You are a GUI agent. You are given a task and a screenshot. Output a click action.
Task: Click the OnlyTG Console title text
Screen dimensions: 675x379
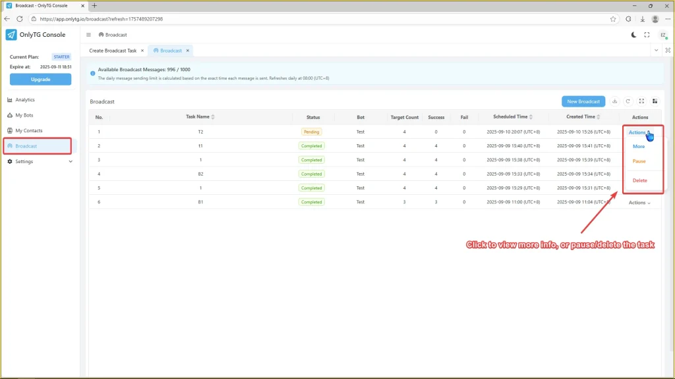point(42,35)
